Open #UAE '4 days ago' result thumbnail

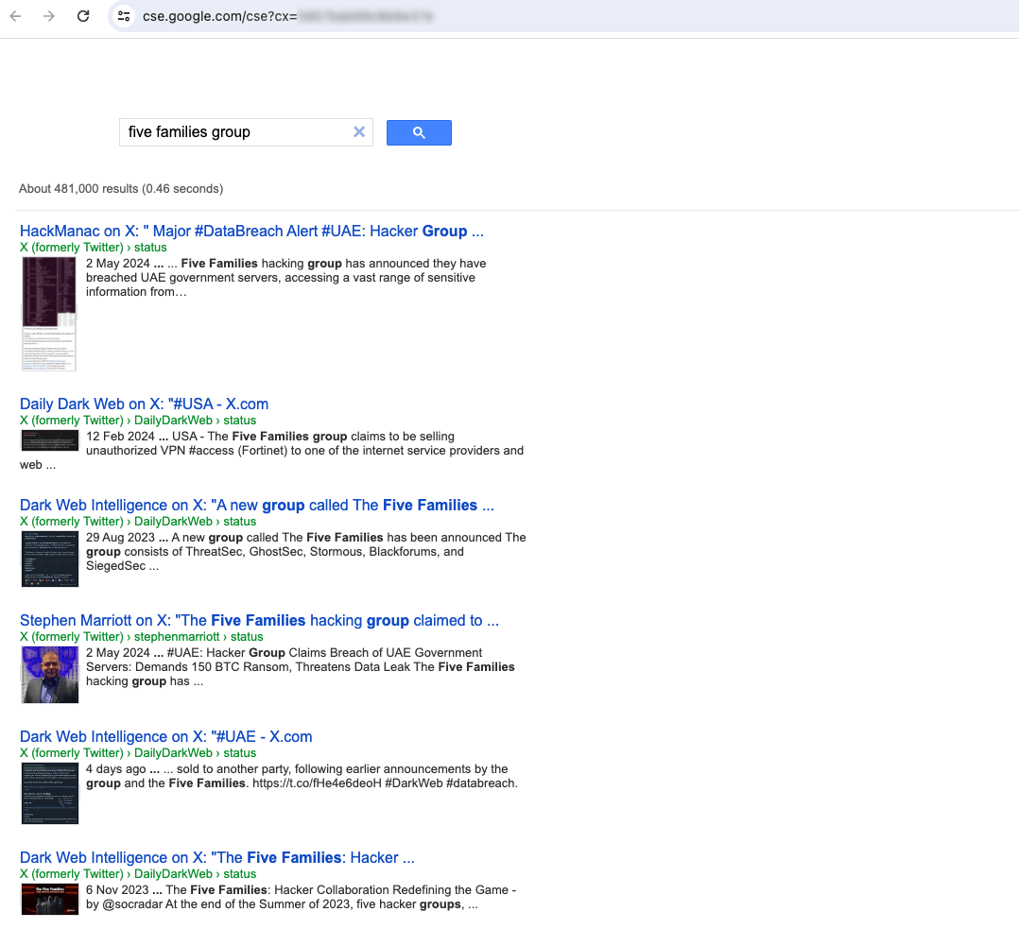pyautogui.click(x=49, y=793)
